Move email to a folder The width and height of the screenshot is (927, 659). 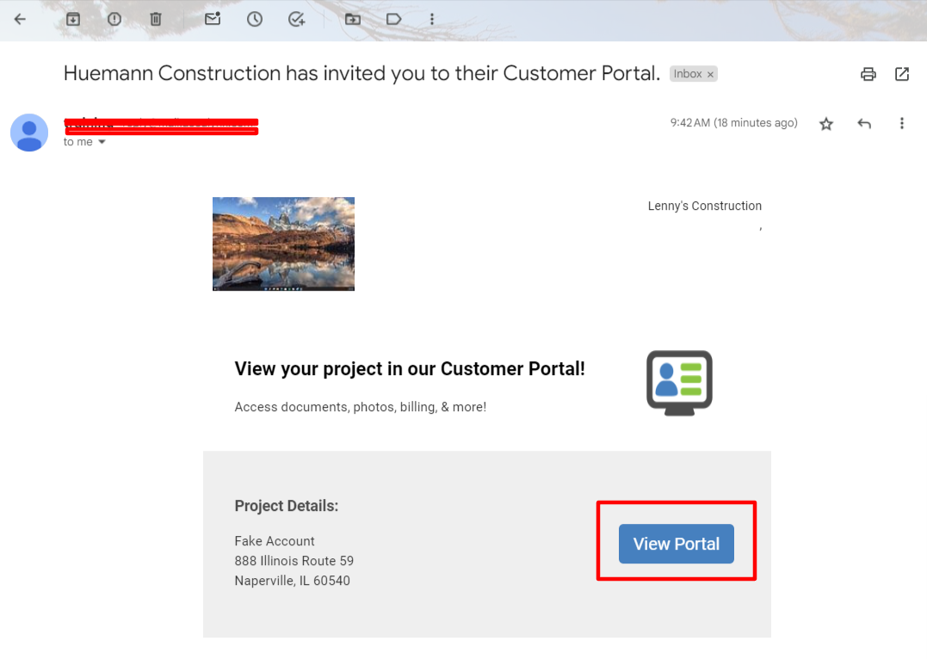click(353, 20)
